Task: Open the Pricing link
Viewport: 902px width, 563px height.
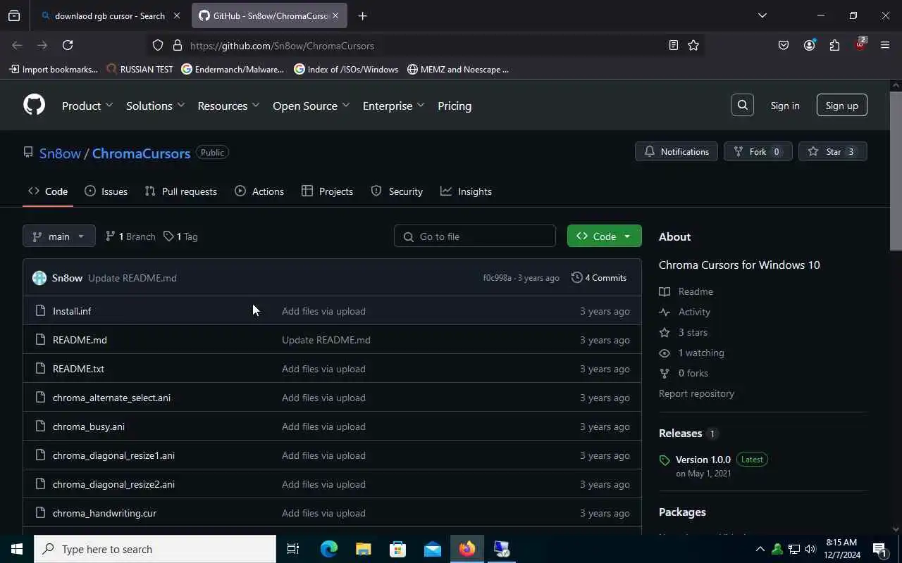Action: (x=455, y=106)
